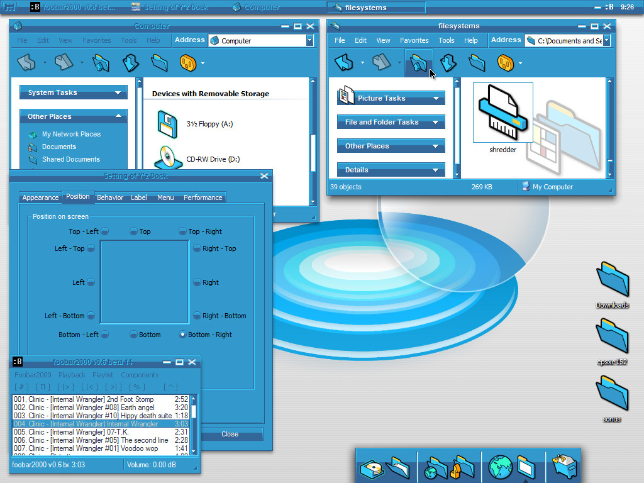Open Address dropdown in Computer window
The image size is (644, 483).
[309, 40]
